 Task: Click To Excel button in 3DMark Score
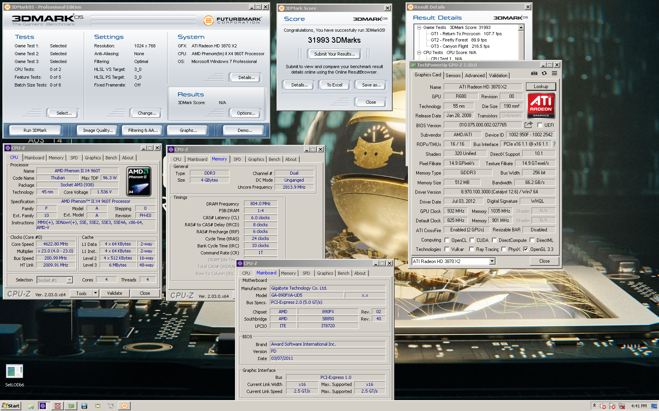pos(334,85)
